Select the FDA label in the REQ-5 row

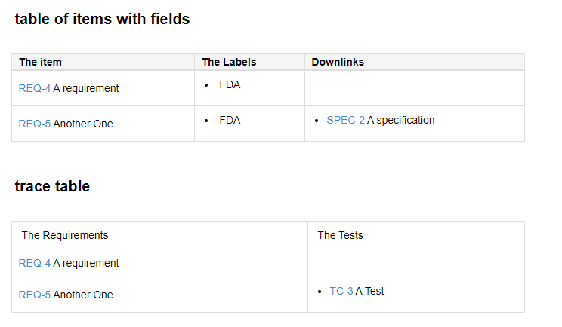(x=230, y=120)
